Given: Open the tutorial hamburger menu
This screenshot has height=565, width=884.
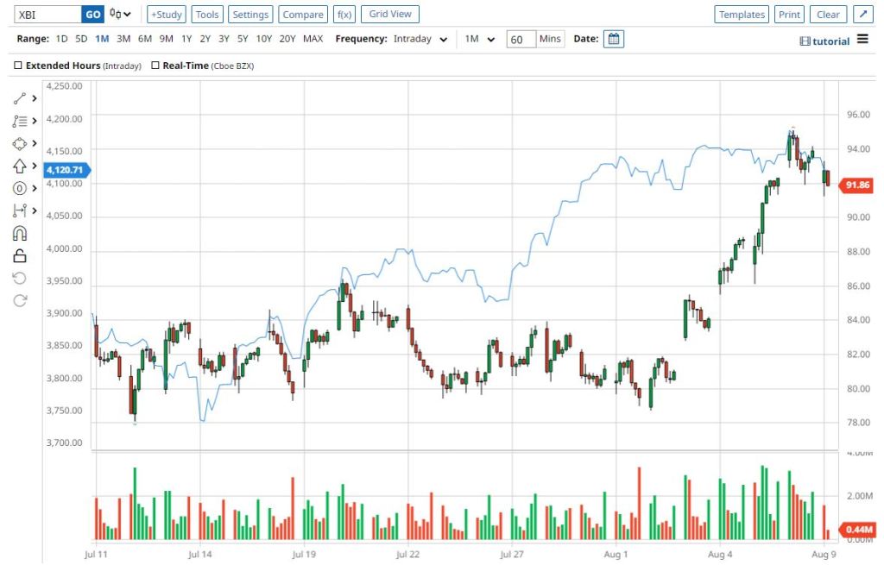Looking at the screenshot, I should pos(863,41).
